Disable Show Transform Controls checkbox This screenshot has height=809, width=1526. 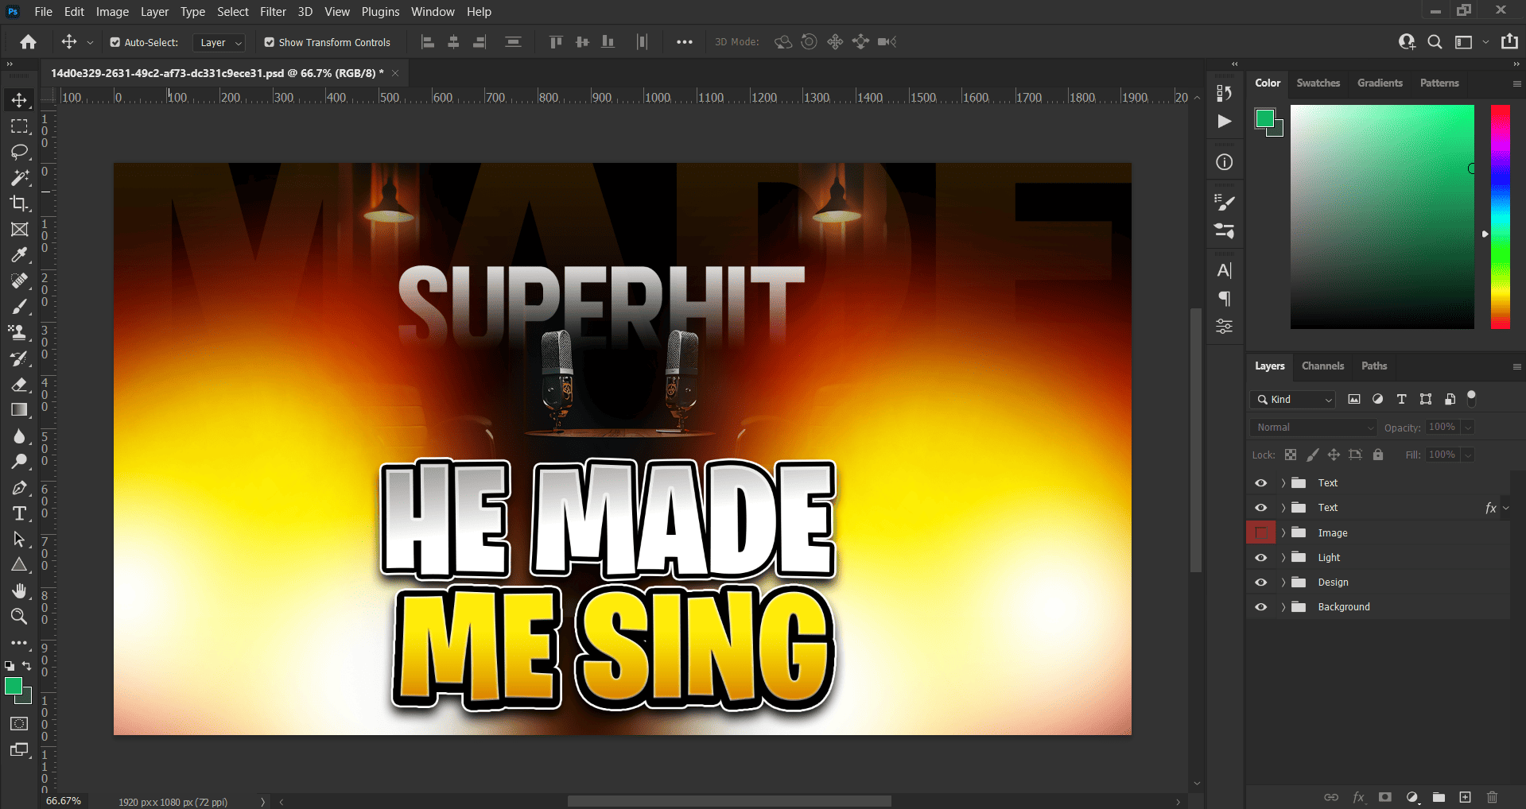tap(270, 42)
